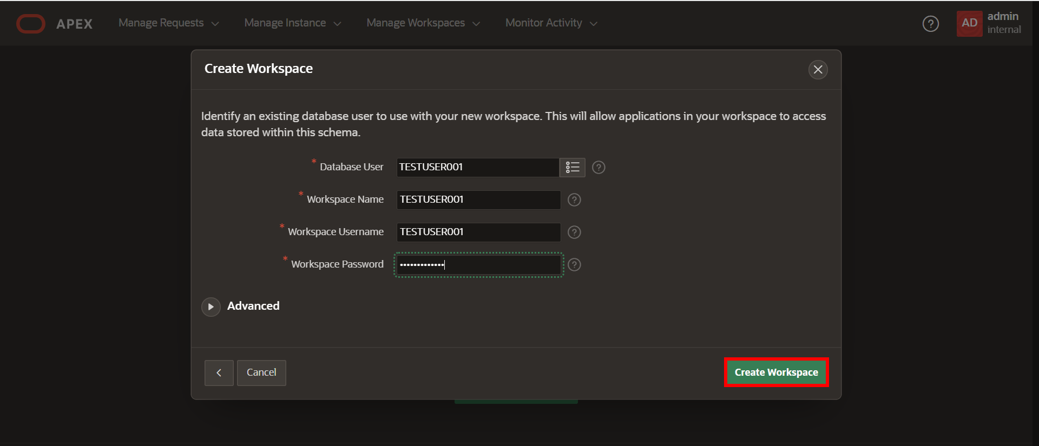Focus the Workspace Name text field
This screenshot has width=1039, height=446.
[x=478, y=200]
